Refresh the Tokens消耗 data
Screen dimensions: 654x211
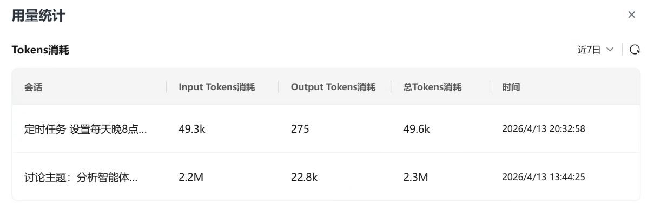coord(636,50)
